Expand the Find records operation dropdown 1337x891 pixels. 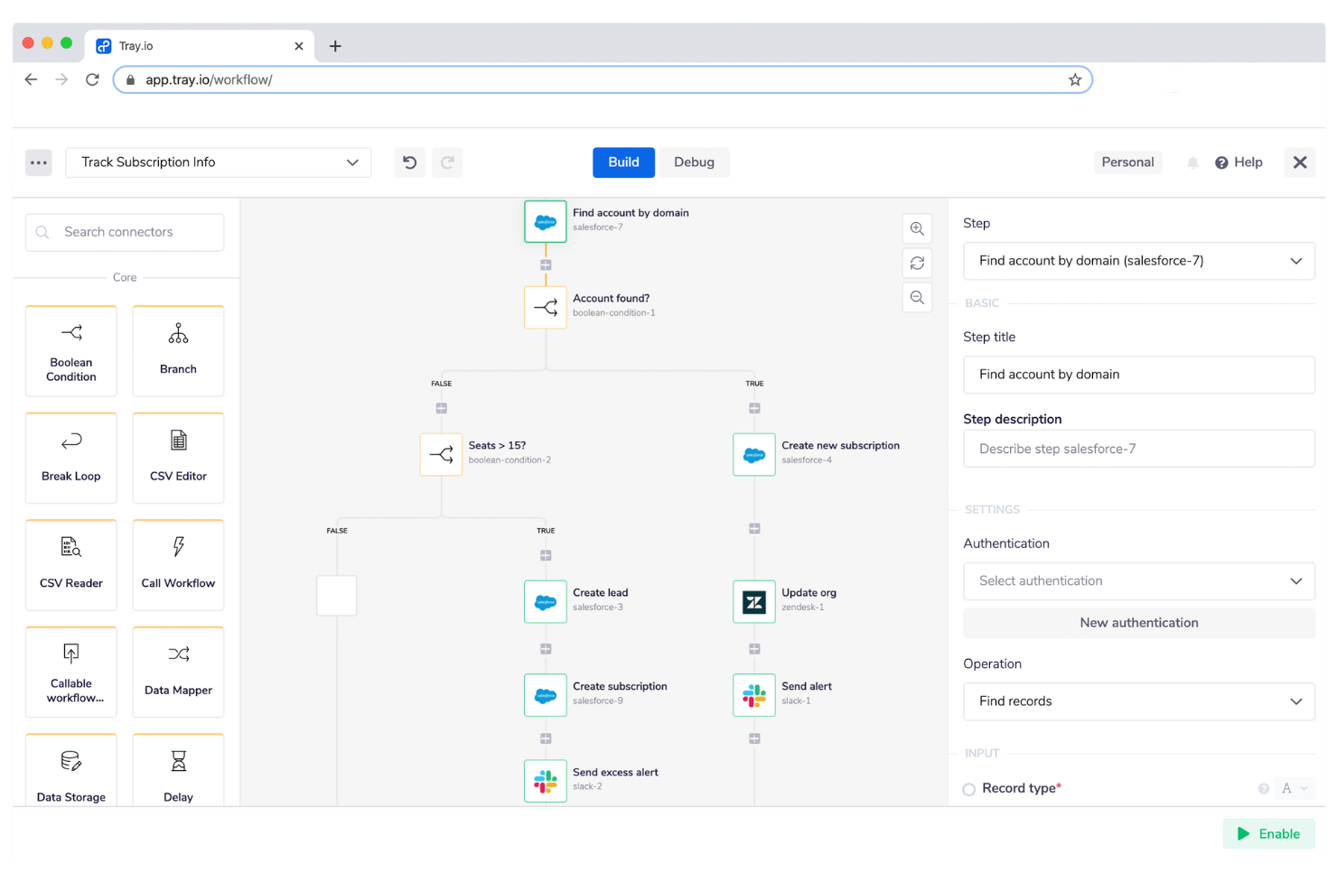[x=1138, y=701]
